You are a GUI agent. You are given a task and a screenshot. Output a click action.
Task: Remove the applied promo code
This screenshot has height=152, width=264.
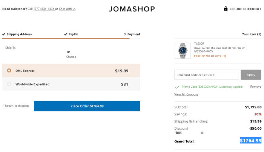point(255,87)
